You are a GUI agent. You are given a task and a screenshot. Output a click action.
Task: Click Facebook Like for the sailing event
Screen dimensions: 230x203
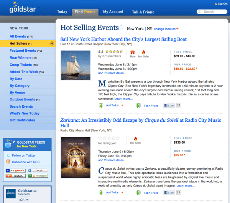click(x=169, y=105)
